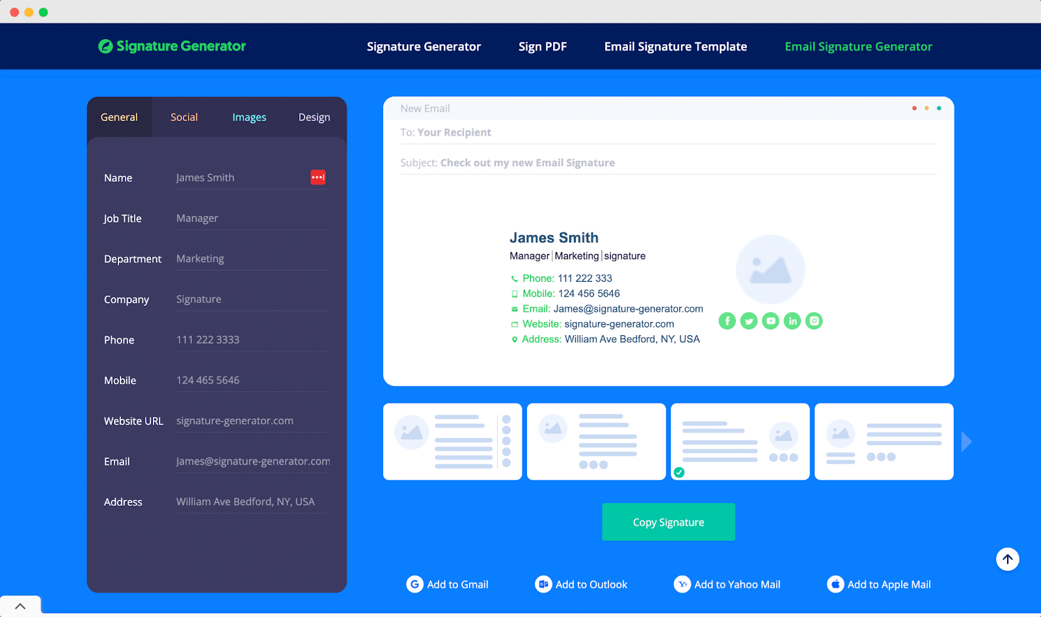Click the Email address input field

[x=252, y=461]
